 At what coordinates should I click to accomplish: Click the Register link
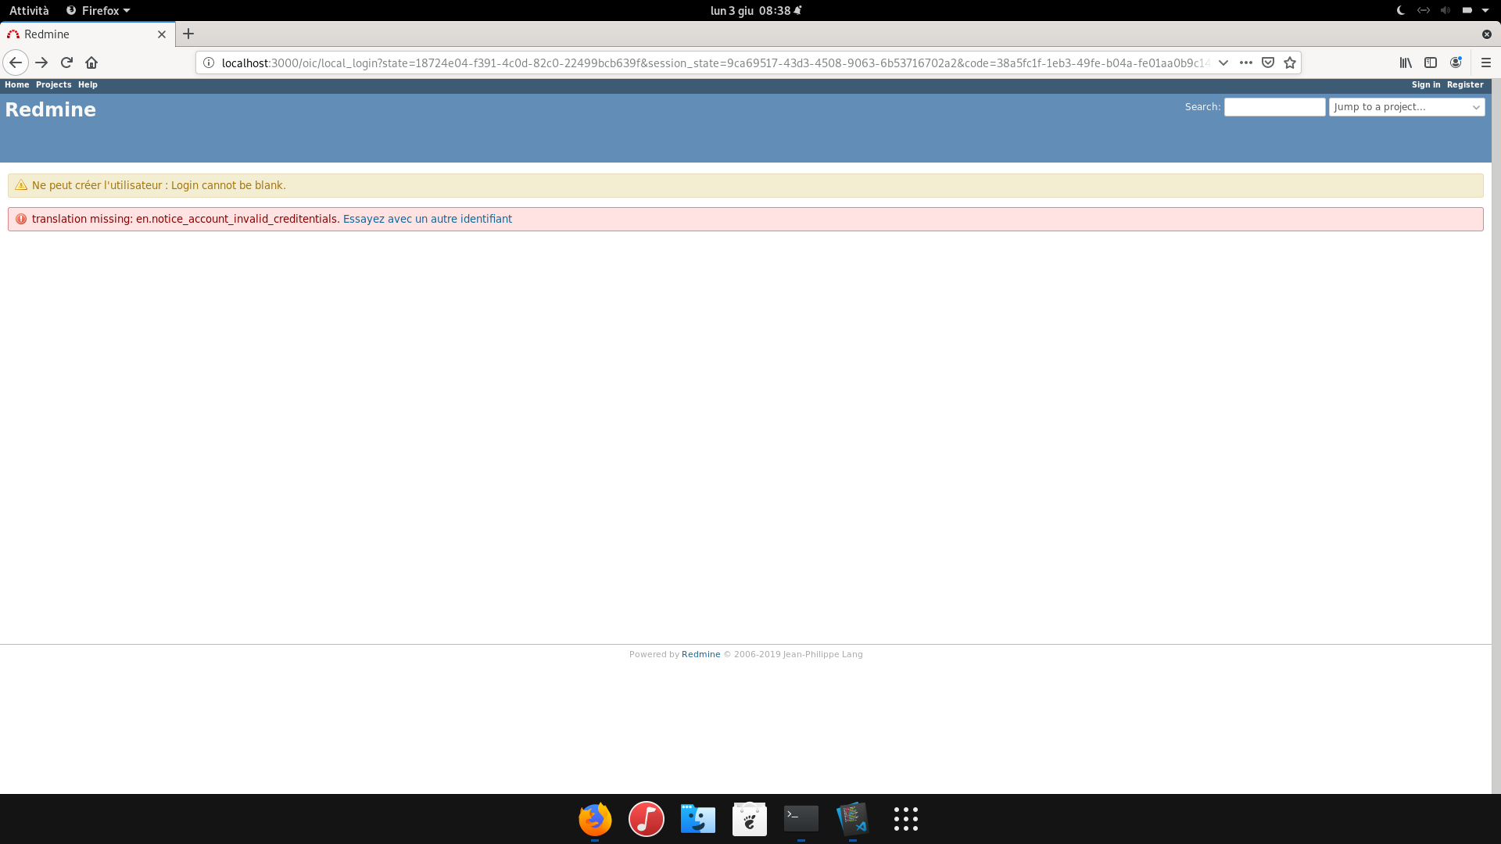click(x=1464, y=84)
